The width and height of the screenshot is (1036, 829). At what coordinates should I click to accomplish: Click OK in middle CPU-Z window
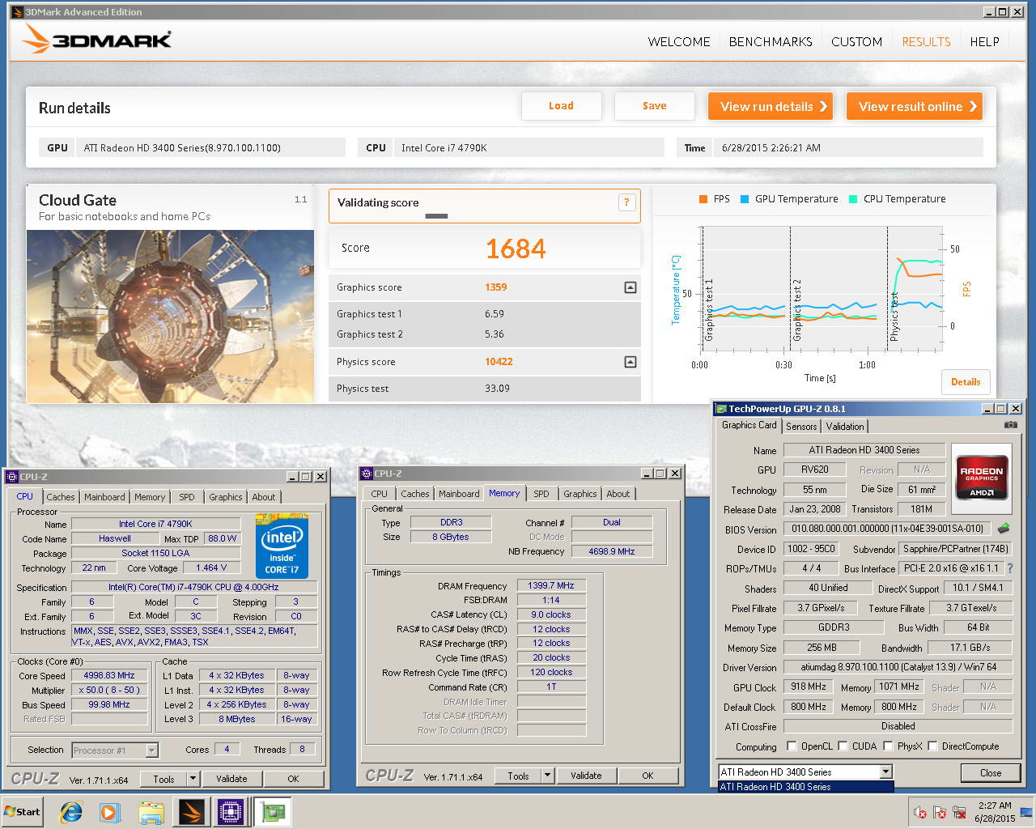(x=647, y=776)
